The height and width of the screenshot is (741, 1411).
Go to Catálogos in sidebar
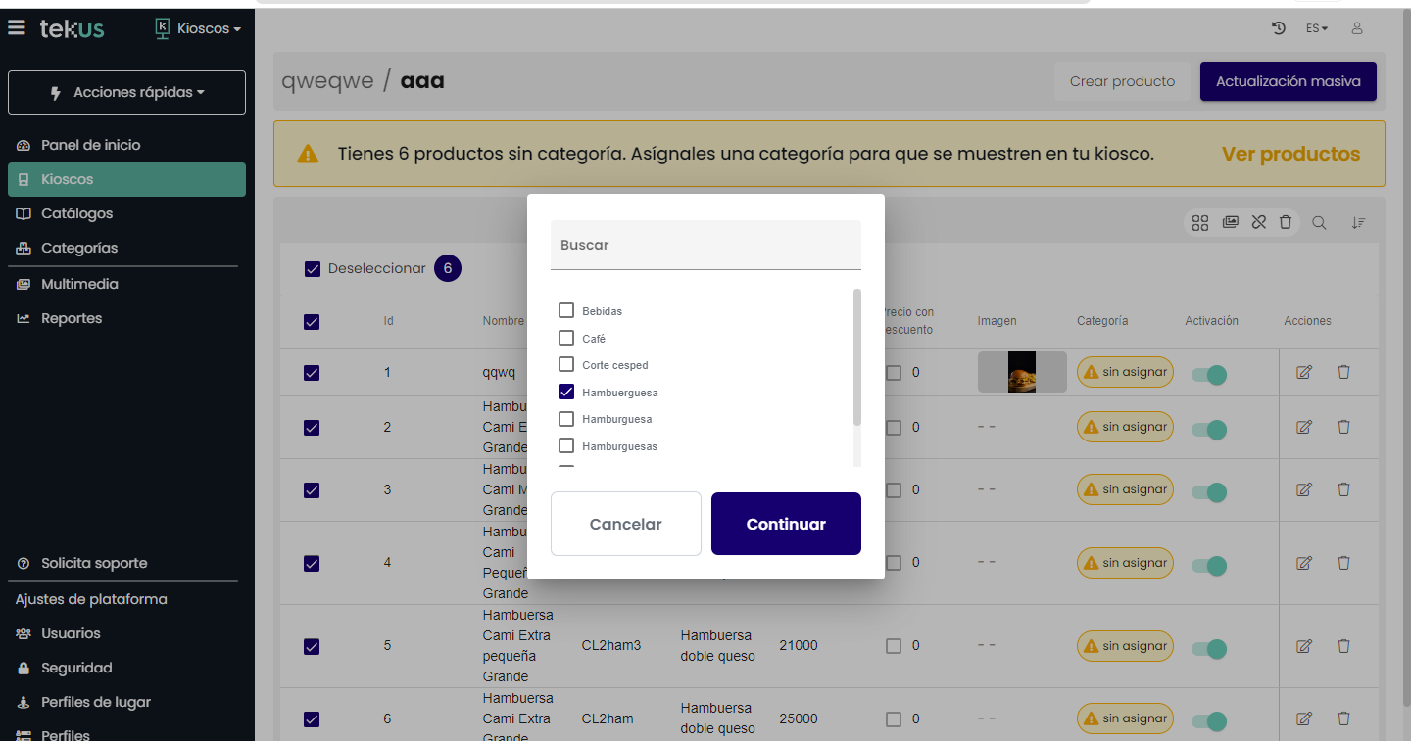click(76, 213)
